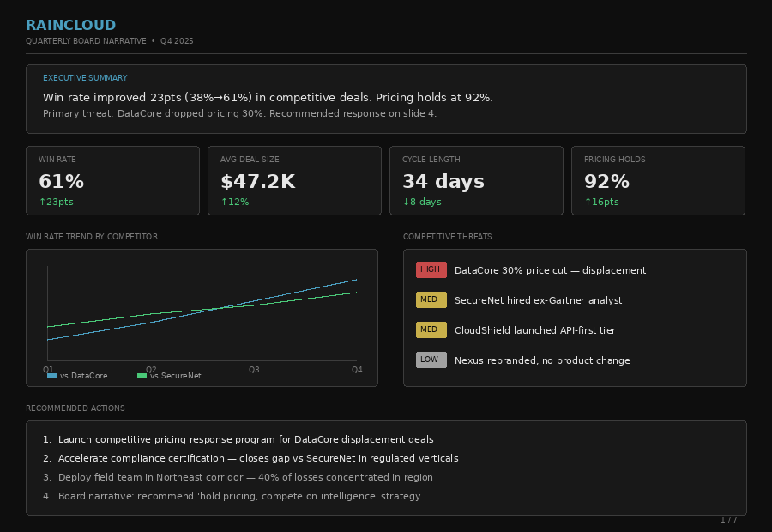Select the Q4 label on chart axis

pyautogui.click(x=357, y=369)
